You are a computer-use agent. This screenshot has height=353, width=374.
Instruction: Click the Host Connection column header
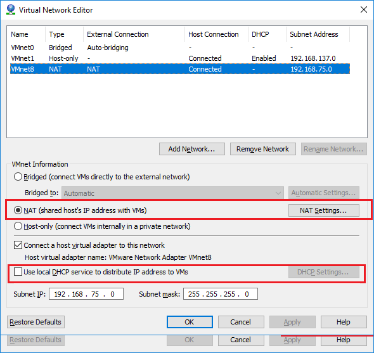(x=217, y=34)
